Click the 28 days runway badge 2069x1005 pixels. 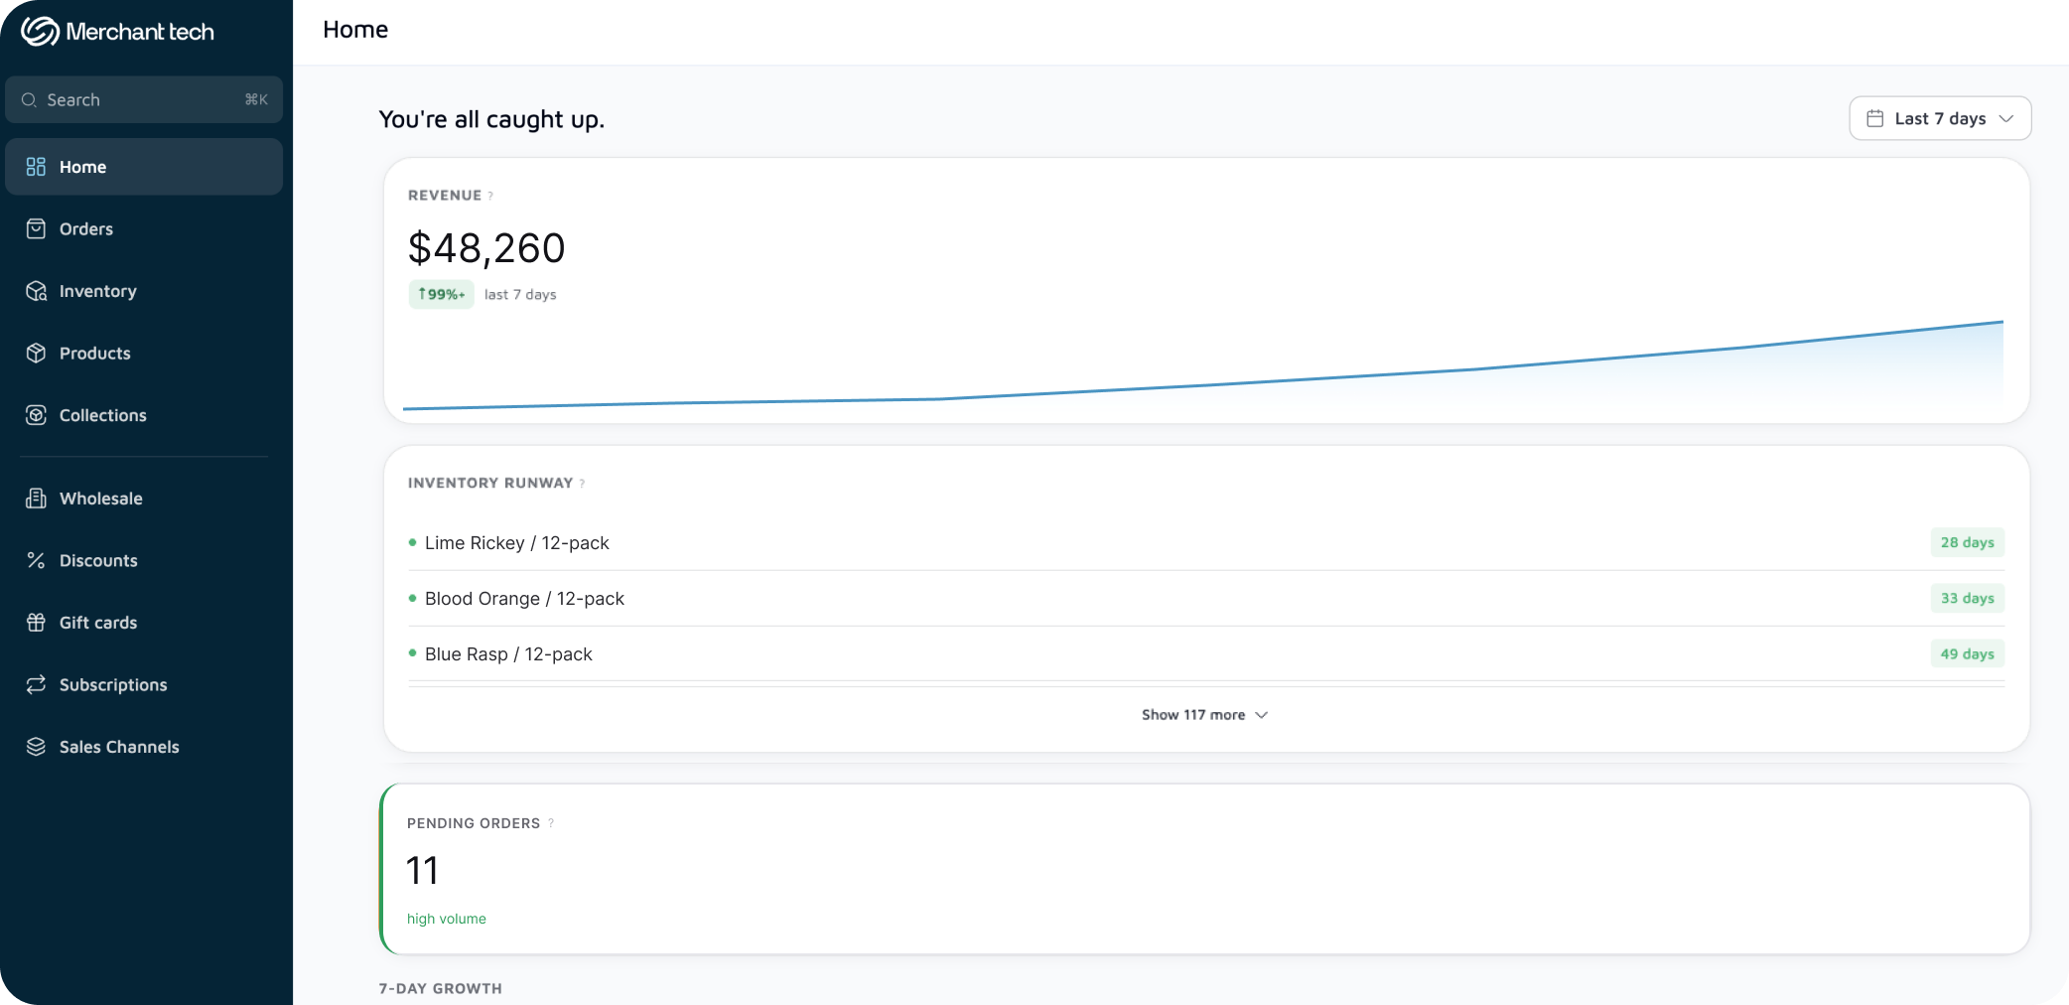coord(1967,543)
